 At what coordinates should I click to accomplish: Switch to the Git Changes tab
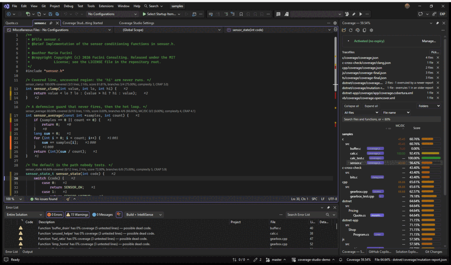(x=434, y=252)
